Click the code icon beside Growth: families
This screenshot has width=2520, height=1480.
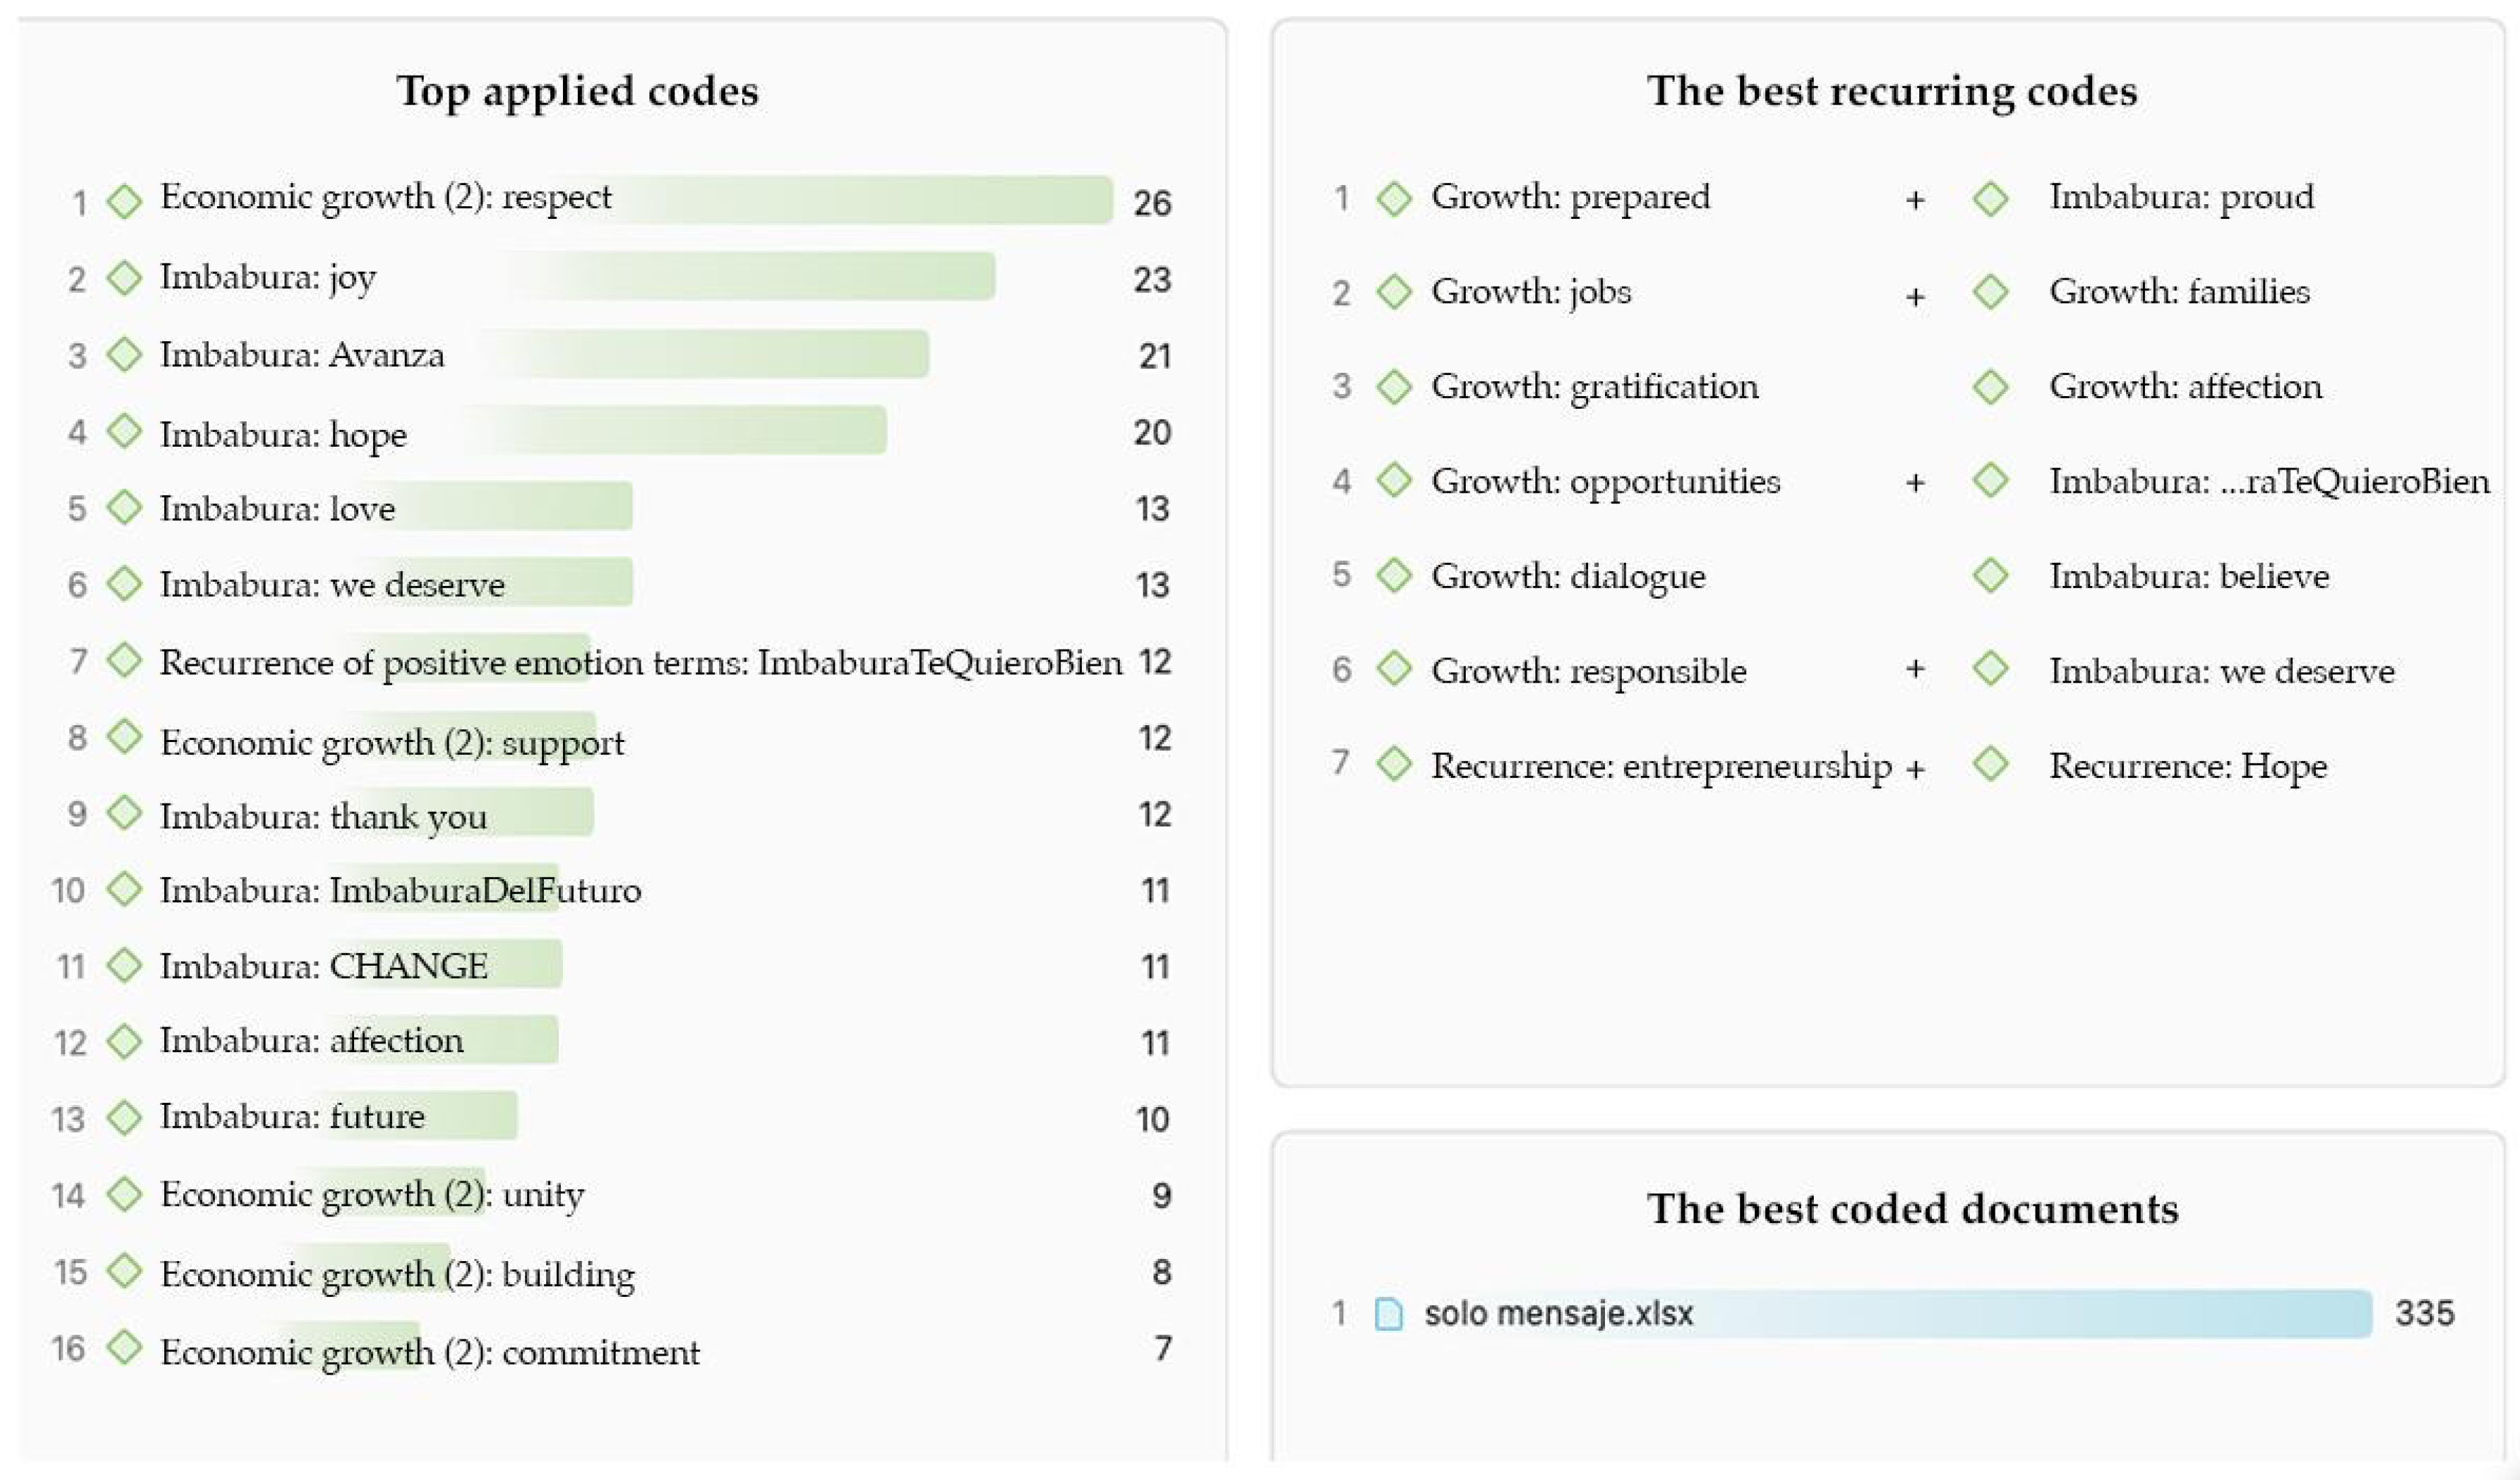(x=1990, y=292)
